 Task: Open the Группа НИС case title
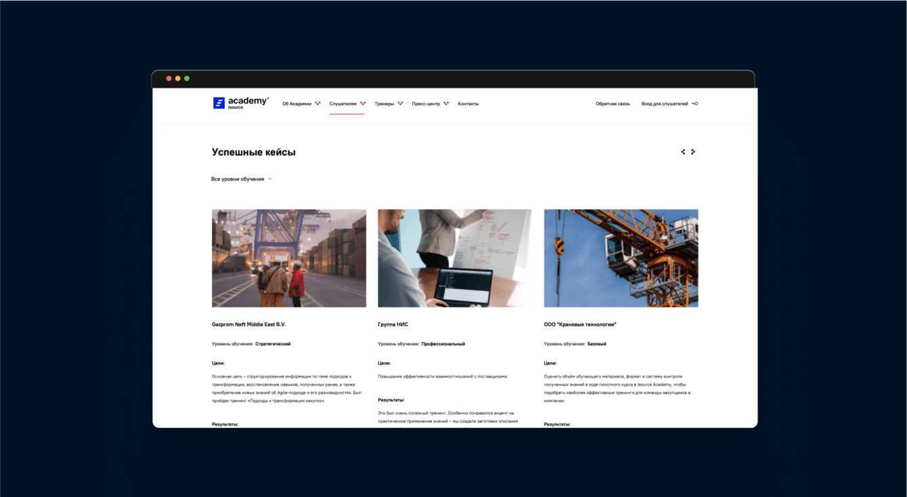pos(393,324)
